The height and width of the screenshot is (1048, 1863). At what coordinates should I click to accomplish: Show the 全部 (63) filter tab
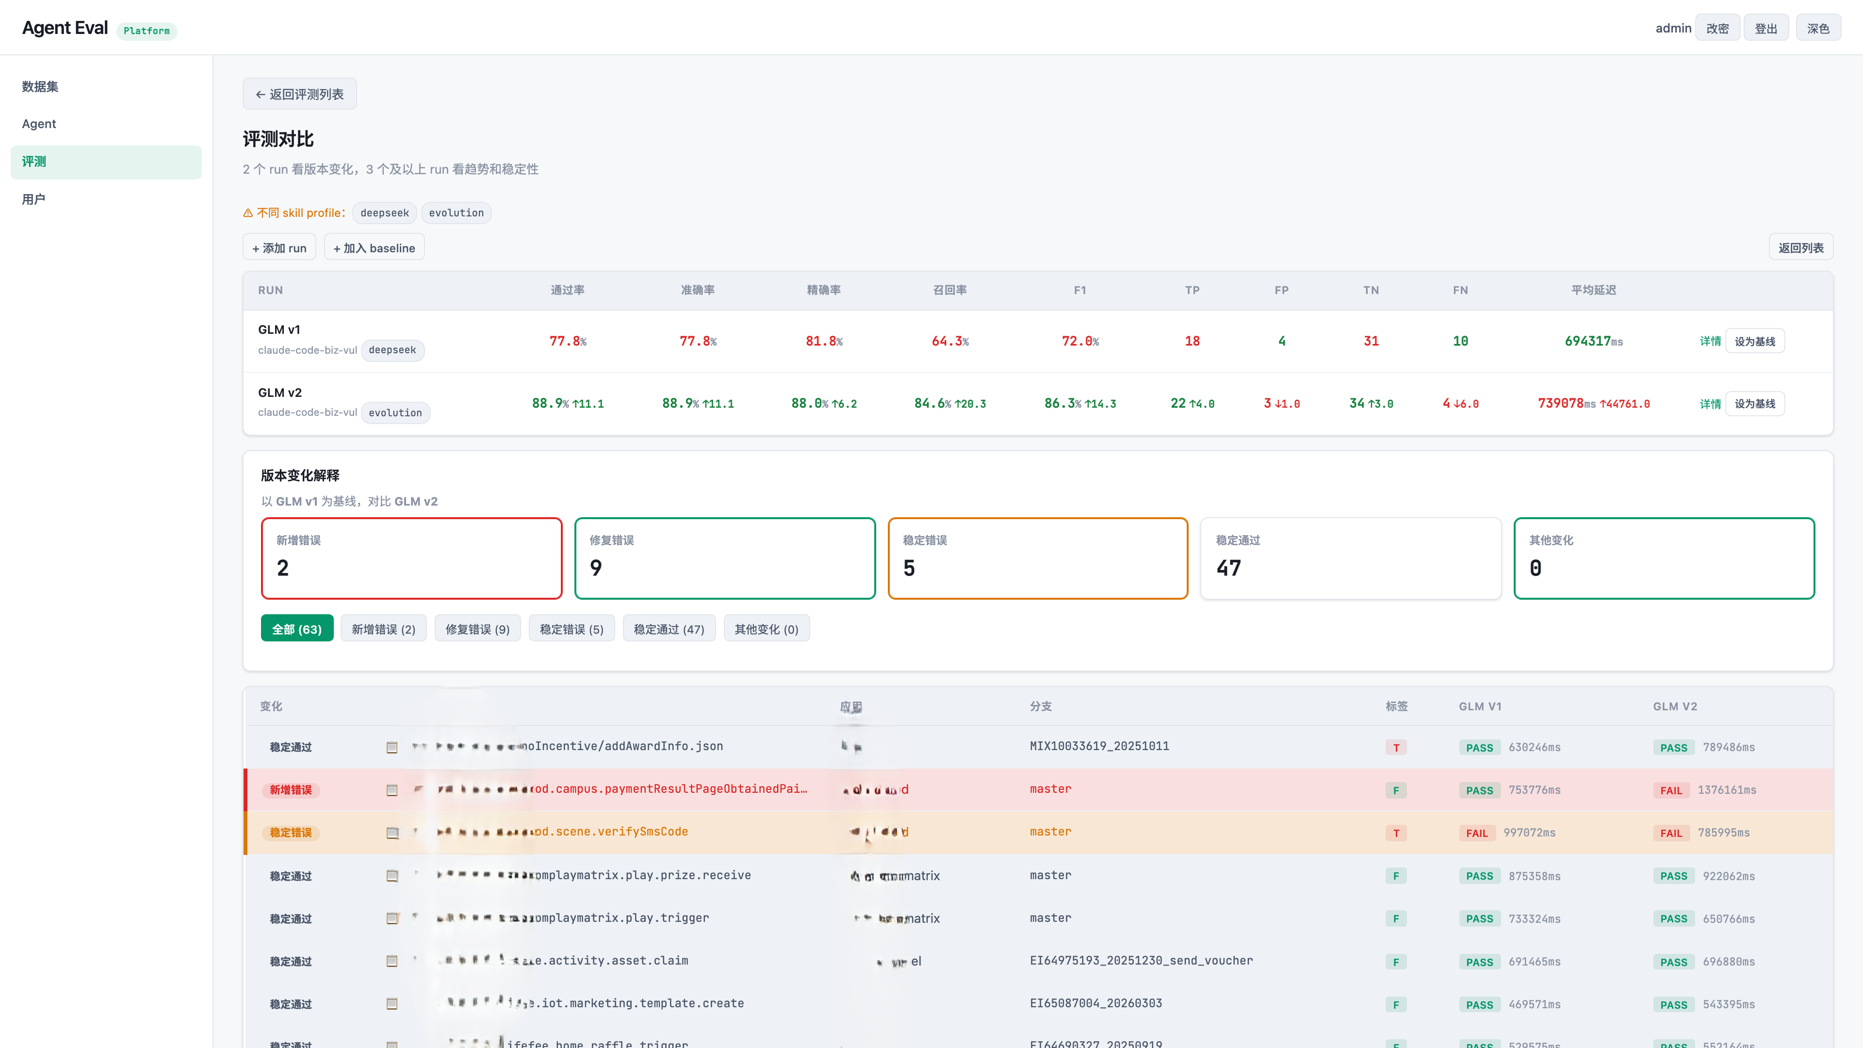coord(296,628)
